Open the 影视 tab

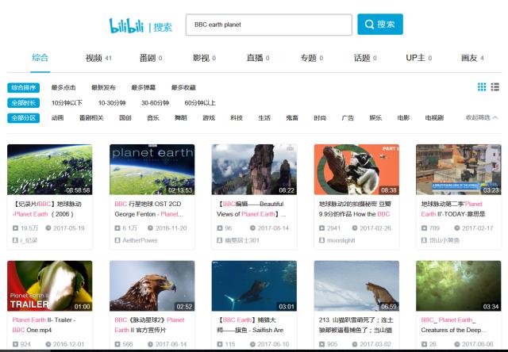204,58
